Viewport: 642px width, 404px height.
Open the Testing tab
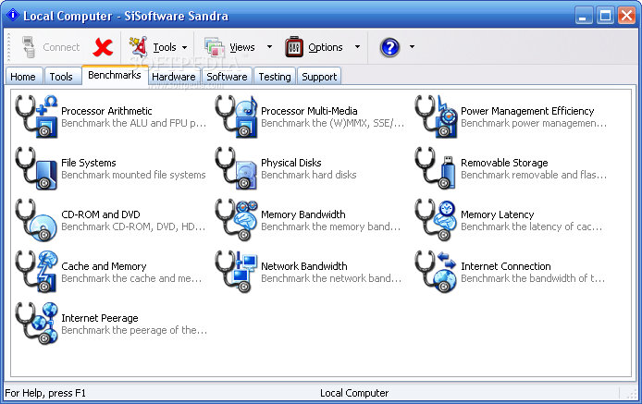[x=275, y=77]
